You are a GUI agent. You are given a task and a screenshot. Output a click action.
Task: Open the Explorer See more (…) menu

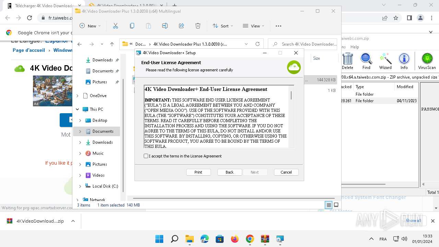(278, 26)
